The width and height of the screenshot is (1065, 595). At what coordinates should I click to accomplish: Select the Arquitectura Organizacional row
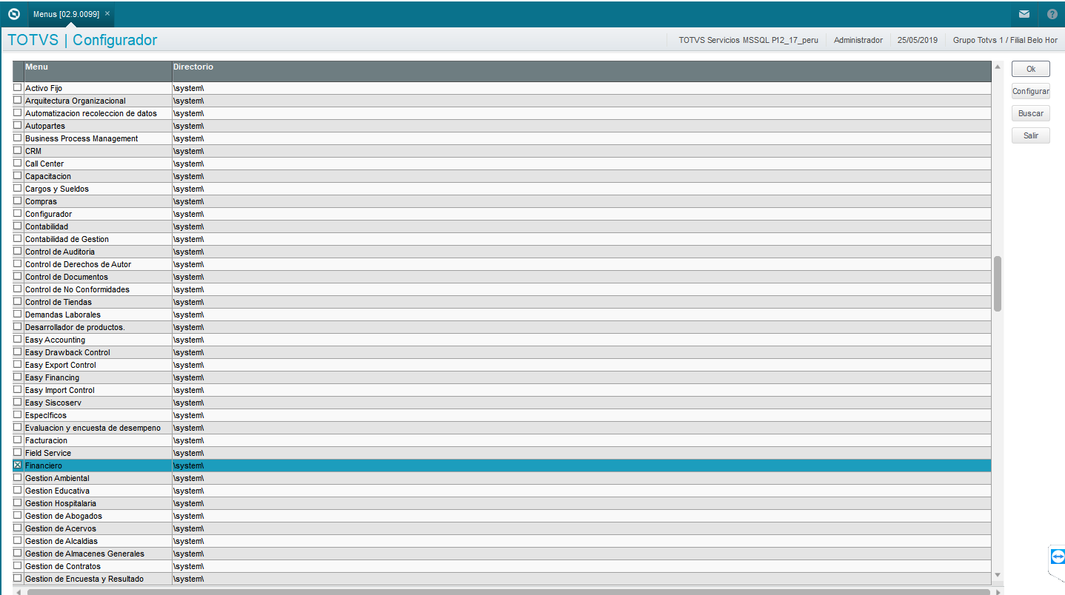(x=502, y=101)
